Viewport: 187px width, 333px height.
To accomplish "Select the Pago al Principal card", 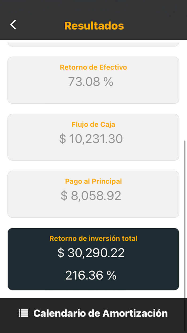I will (x=93, y=194).
